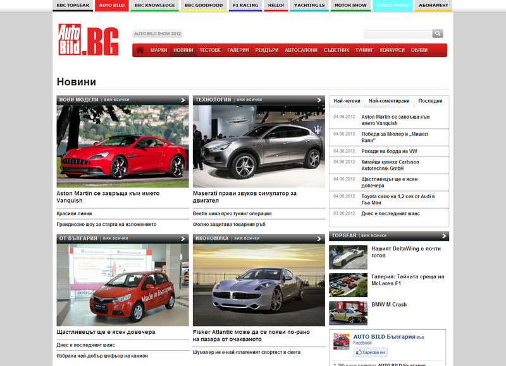The height and width of the screenshot is (366, 506).
Task: Open 'Фолио защитава товарния ръб' link
Action: 229,225
